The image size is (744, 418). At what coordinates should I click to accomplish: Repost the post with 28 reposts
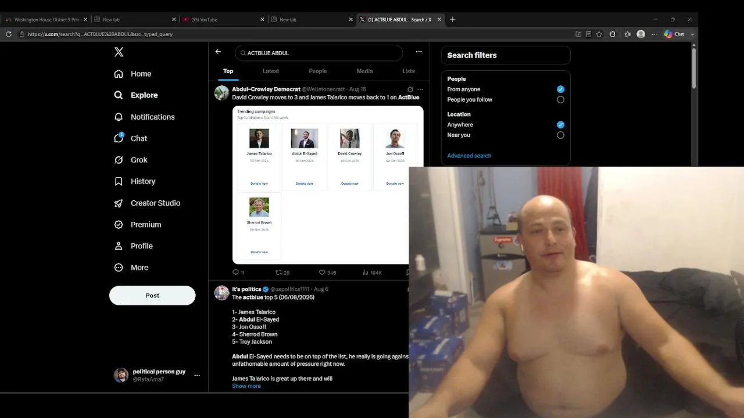(x=282, y=272)
